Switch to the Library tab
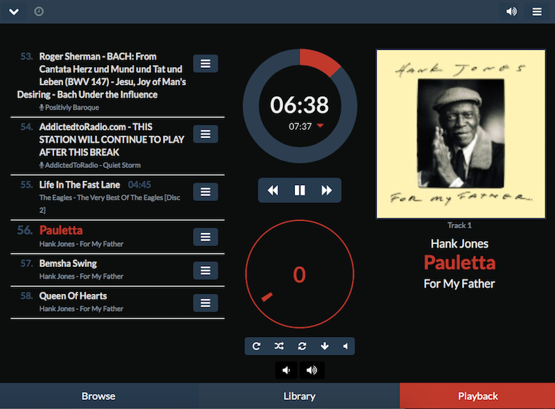Viewport: 555px width, 409px height. 300,396
